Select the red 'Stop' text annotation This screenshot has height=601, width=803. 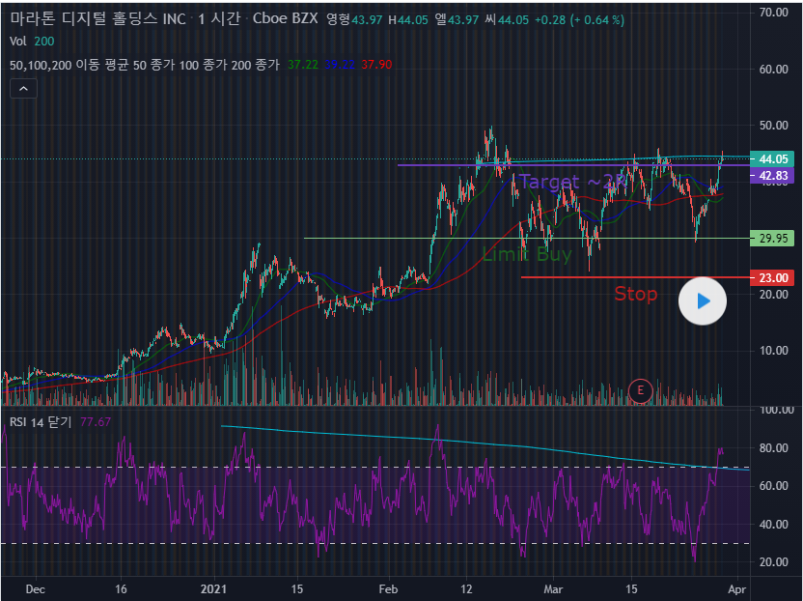click(x=636, y=294)
